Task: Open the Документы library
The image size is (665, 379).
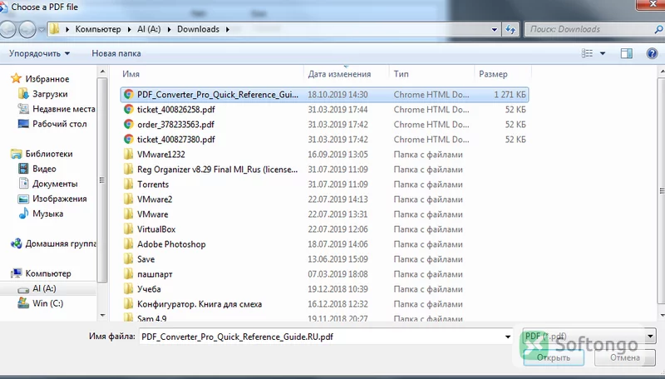Action: (x=55, y=184)
